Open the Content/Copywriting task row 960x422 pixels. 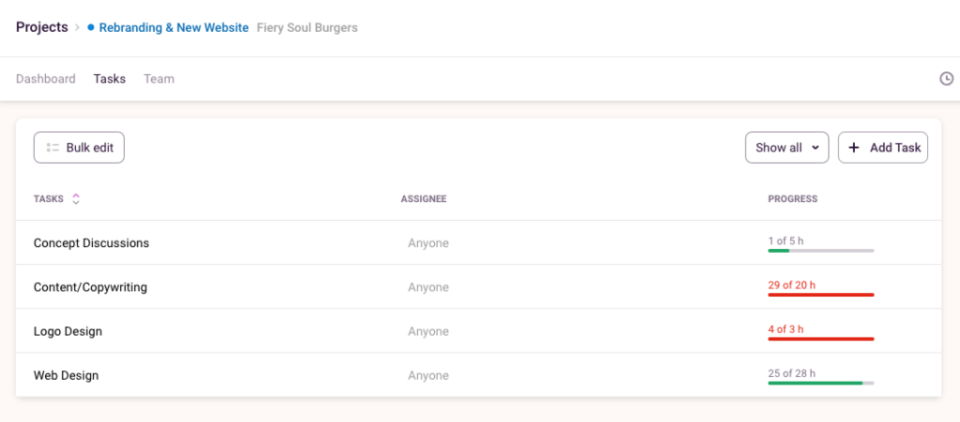coord(90,287)
